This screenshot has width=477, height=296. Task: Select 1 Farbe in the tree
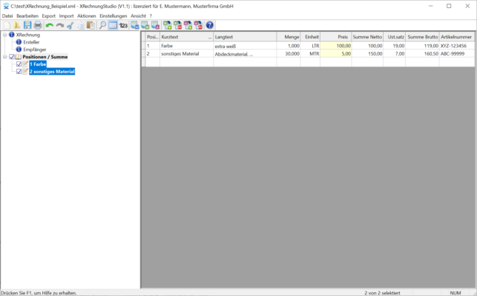coord(38,64)
